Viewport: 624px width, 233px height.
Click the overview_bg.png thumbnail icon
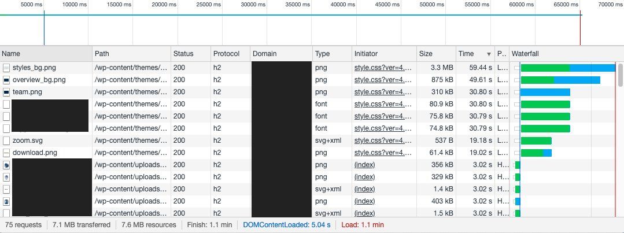6,80
